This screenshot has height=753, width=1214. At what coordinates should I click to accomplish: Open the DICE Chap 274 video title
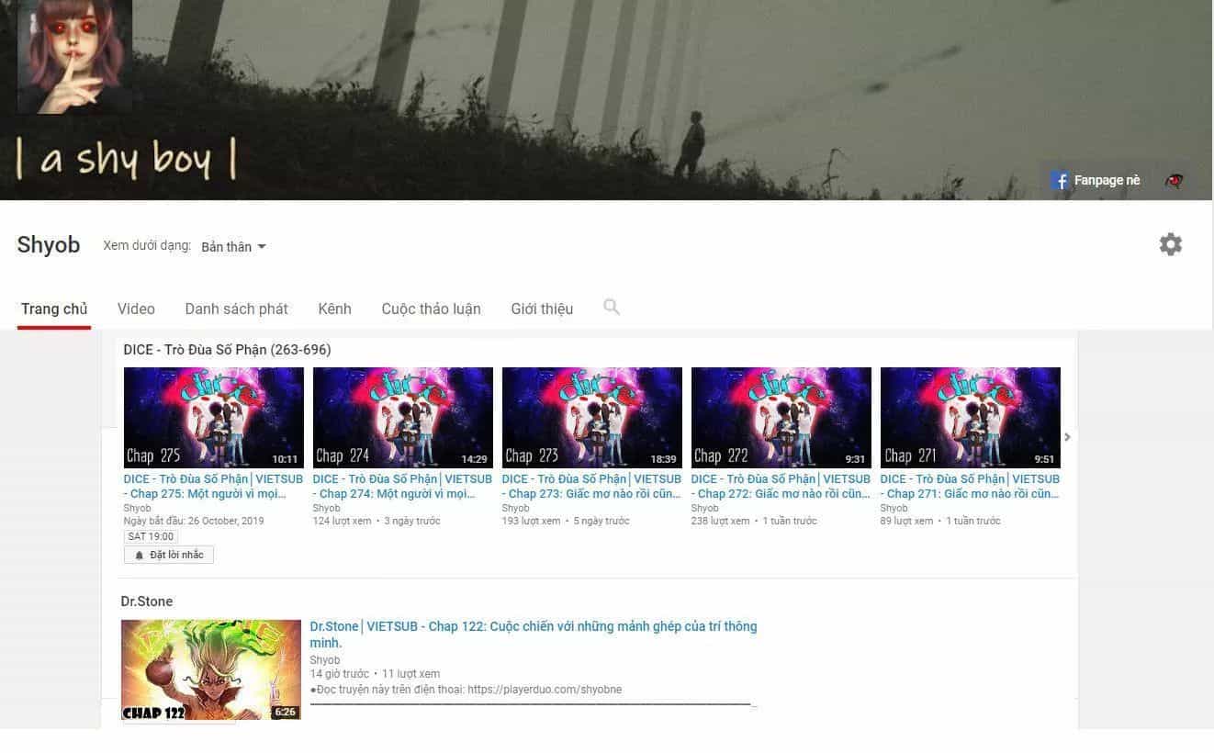[x=402, y=486]
